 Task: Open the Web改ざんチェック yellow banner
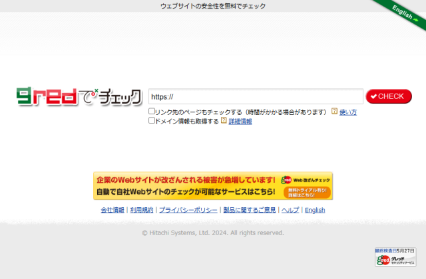(213, 186)
